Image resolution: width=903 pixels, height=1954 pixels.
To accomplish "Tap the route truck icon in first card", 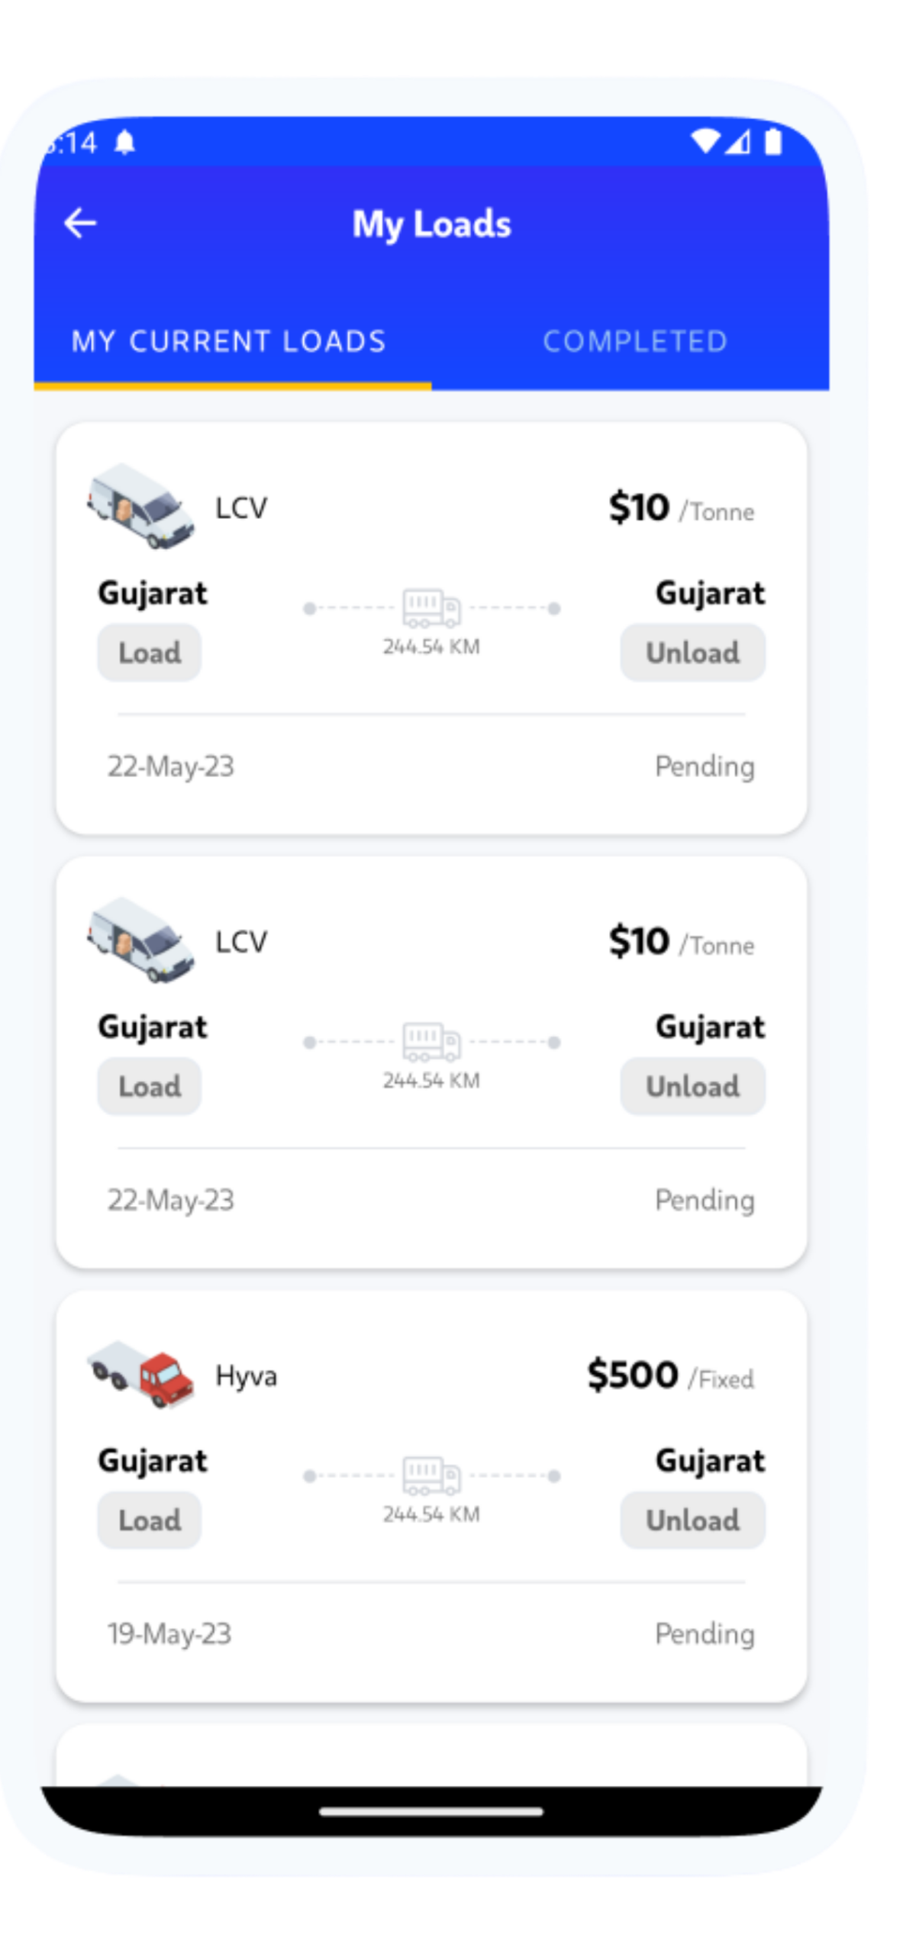I will [x=431, y=608].
